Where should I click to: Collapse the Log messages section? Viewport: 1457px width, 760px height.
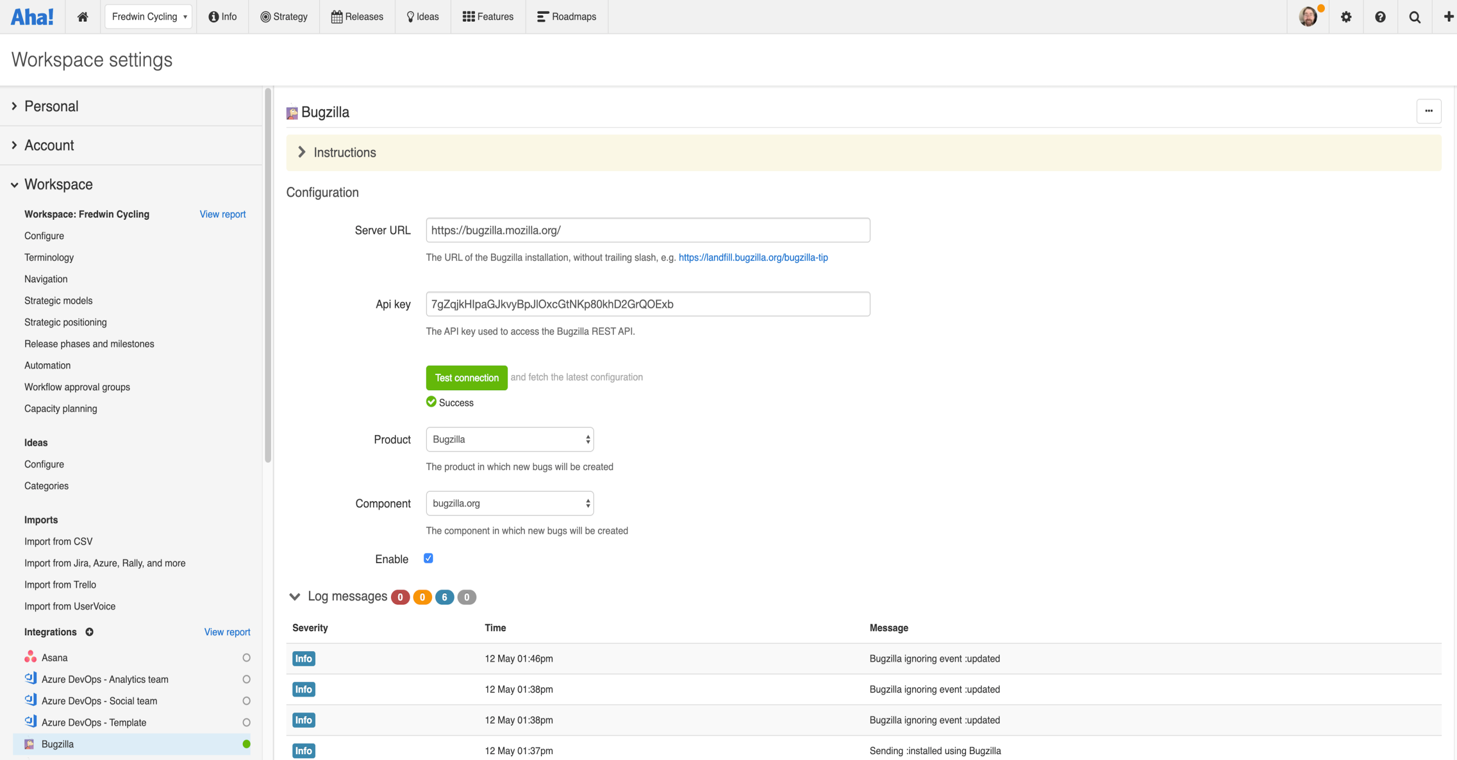tap(294, 596)
